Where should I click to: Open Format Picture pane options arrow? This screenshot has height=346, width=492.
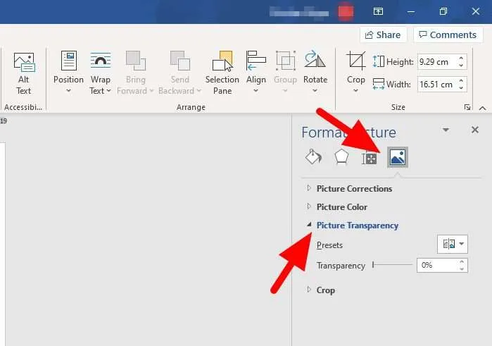446,130
